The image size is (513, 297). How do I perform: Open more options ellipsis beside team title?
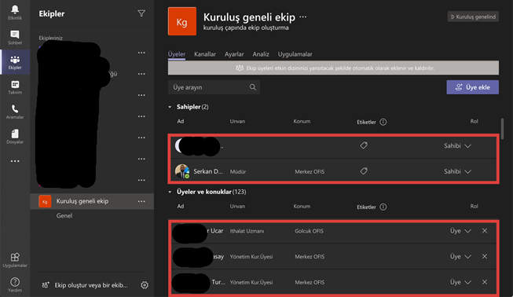pos(303,16)
